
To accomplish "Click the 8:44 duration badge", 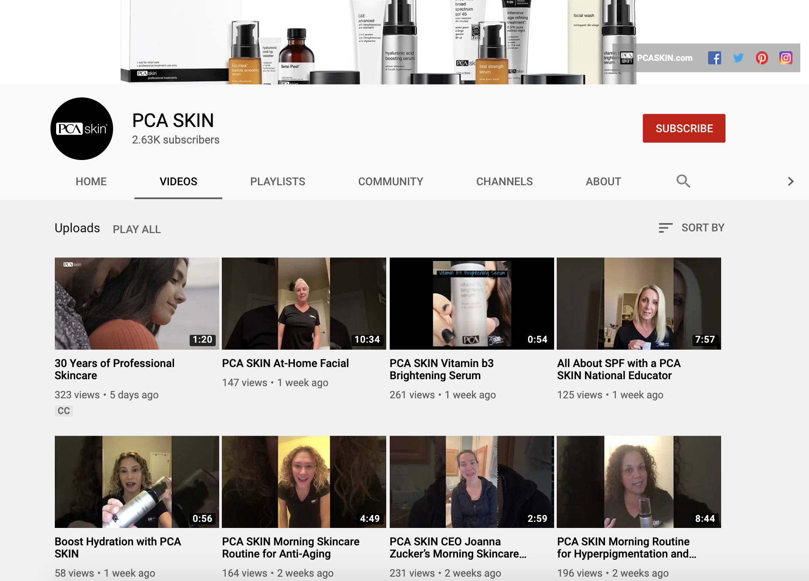I will (x=705, y=518).
